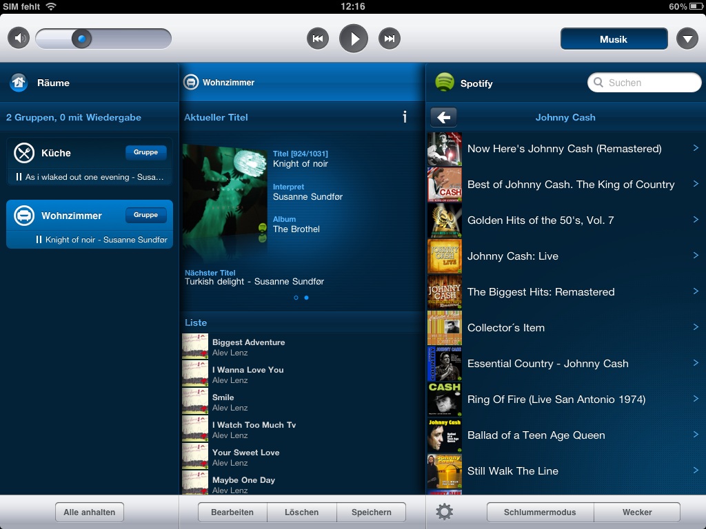
Task: Skip to the next track
Action: pyautogui.click(x=390, y=39)
